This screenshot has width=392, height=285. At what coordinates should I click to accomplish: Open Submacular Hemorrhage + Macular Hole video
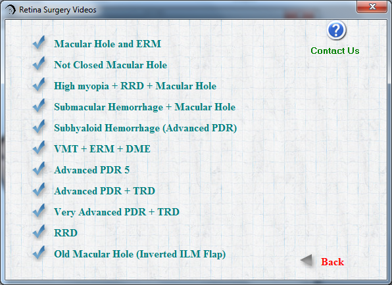(x=145, y=107)
